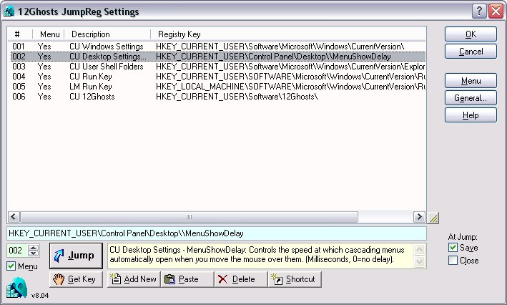Toggle the Menu checkbox under the number field
The width and height of the screenshot is (507, 305).
[11, 266]
